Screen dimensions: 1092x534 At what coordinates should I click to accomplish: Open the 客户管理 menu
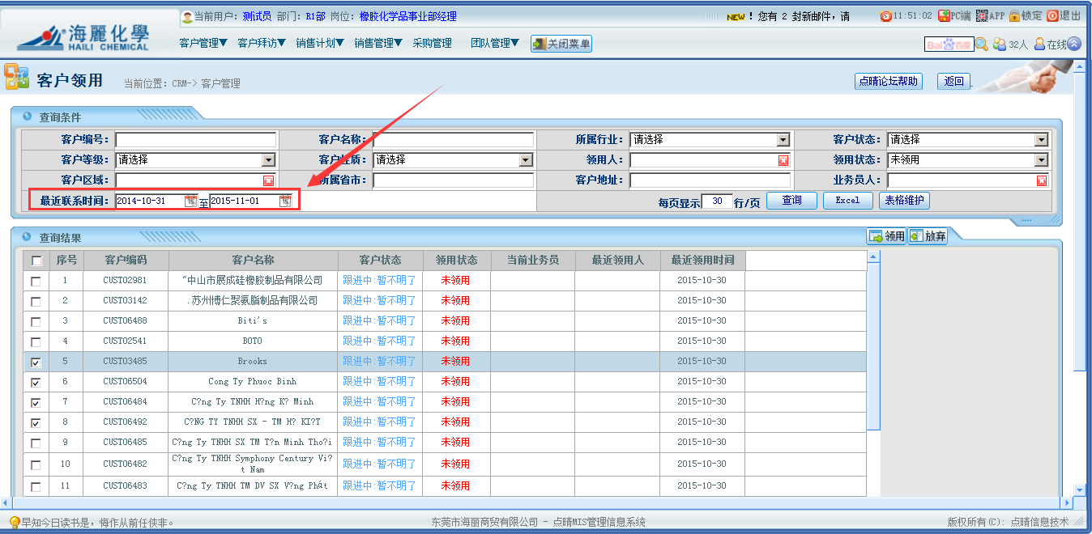click(x=203, y=44)
